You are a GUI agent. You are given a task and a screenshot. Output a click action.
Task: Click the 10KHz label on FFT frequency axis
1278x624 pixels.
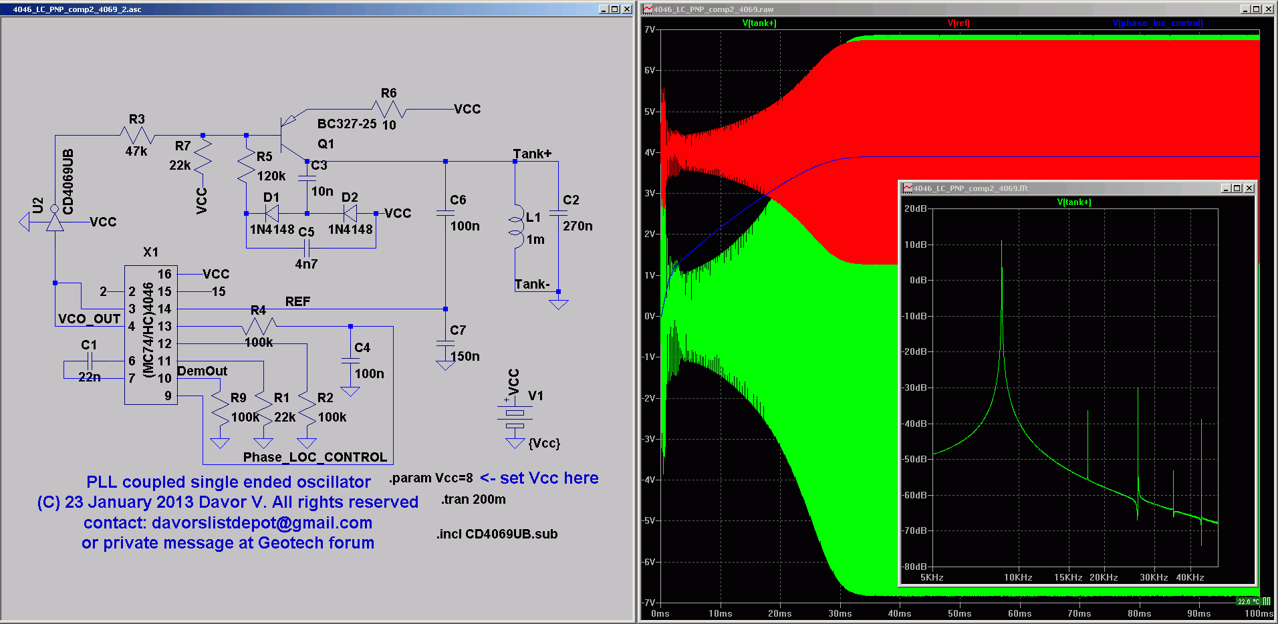(x=1018, y=578)
